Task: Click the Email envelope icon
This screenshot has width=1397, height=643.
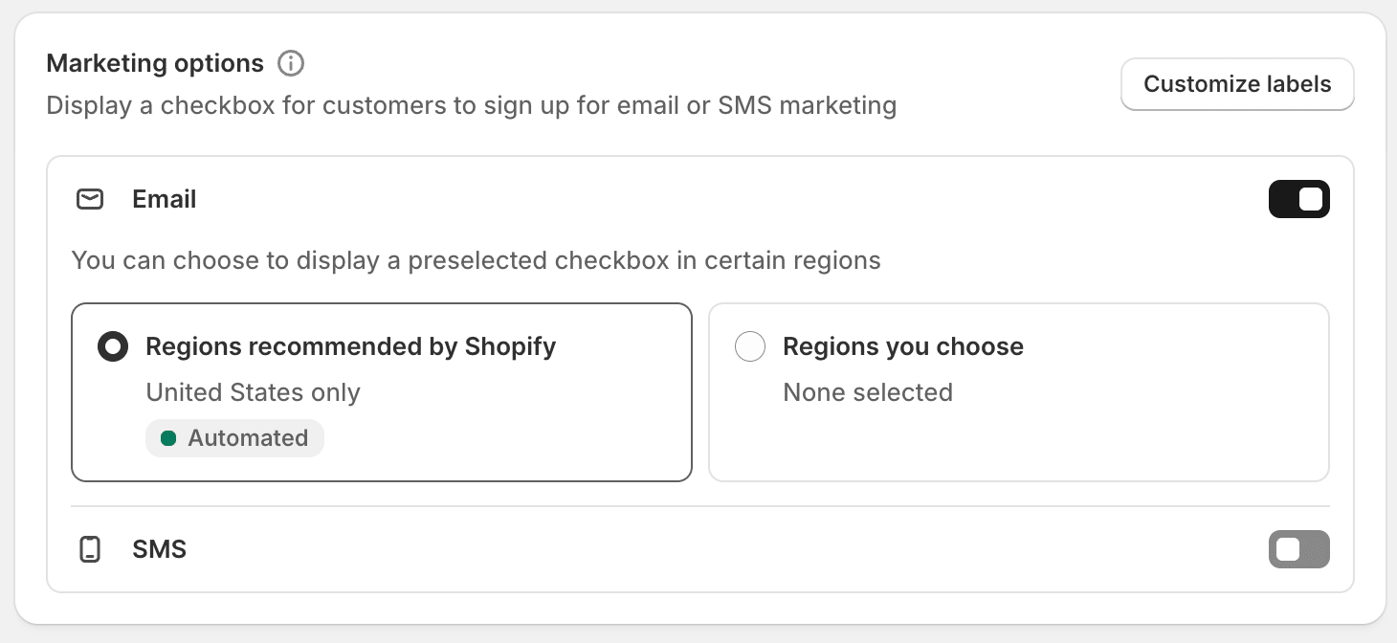Action: coord(90,199)
